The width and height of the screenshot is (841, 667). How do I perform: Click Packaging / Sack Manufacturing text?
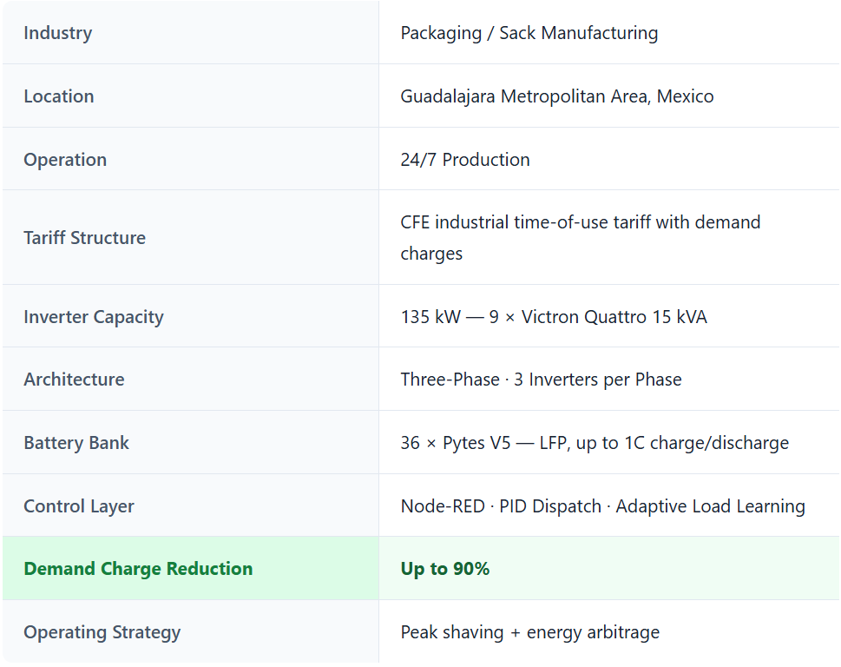click(x=529, y=33)
